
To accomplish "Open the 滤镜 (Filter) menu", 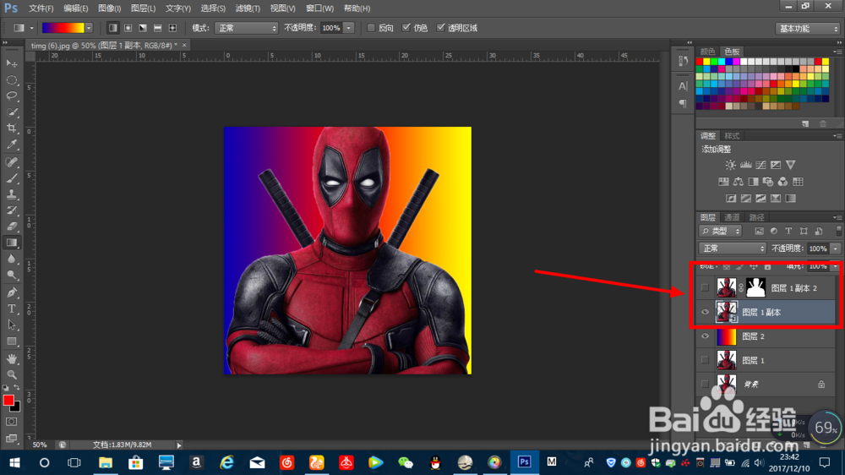I will point(247,8).
